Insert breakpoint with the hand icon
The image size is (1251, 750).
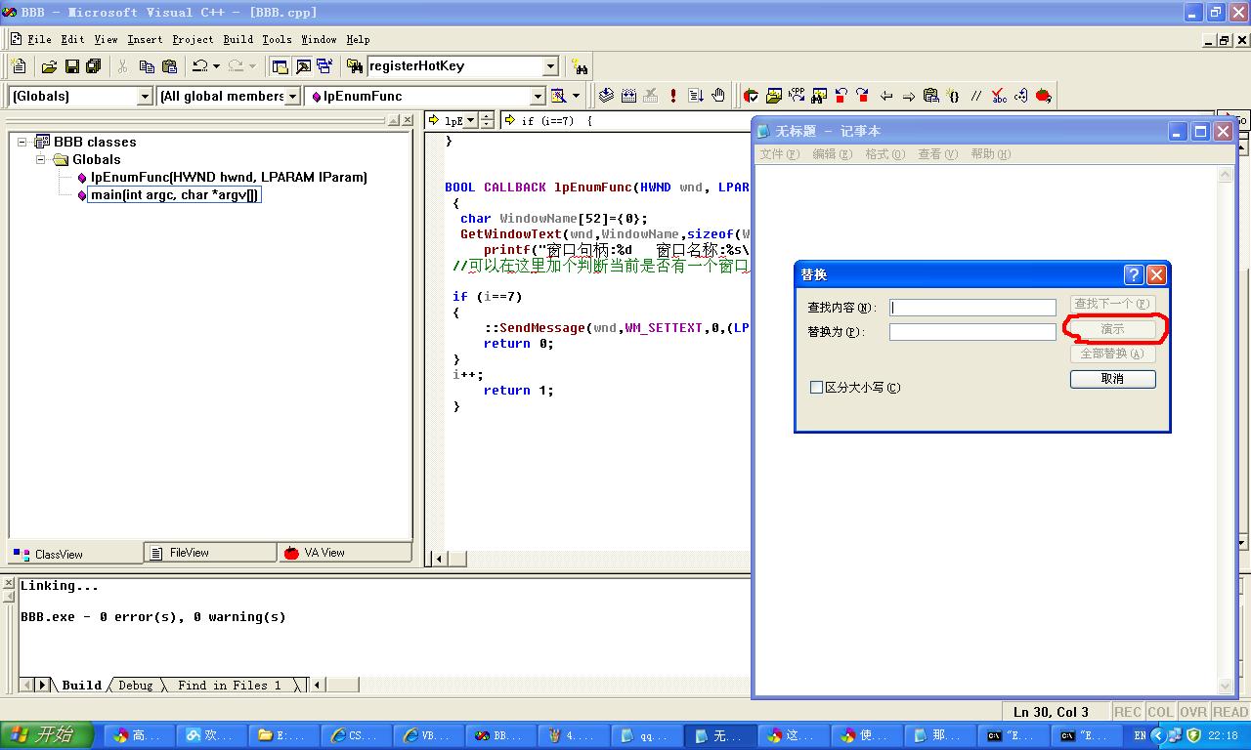[x=718, y=96]
